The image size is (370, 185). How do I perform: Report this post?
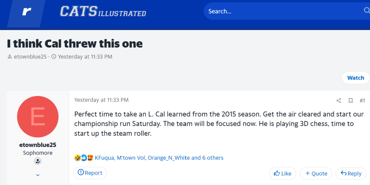(90, 173)
